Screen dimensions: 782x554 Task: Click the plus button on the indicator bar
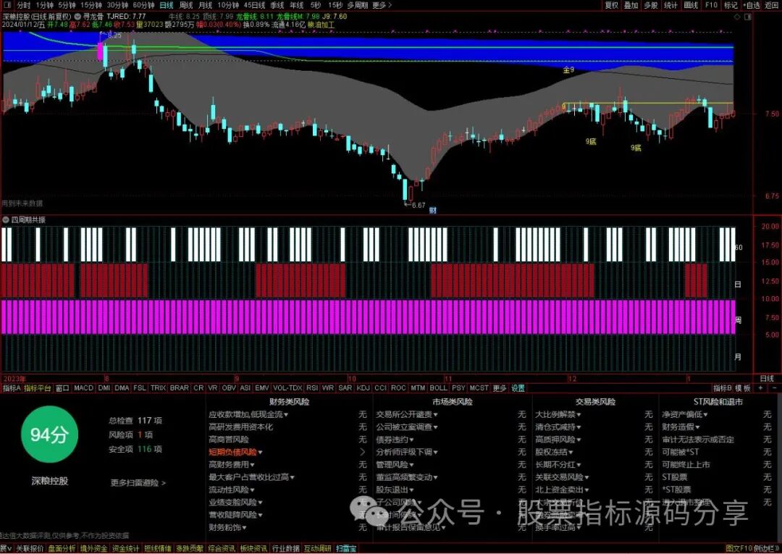coord(760,388)
